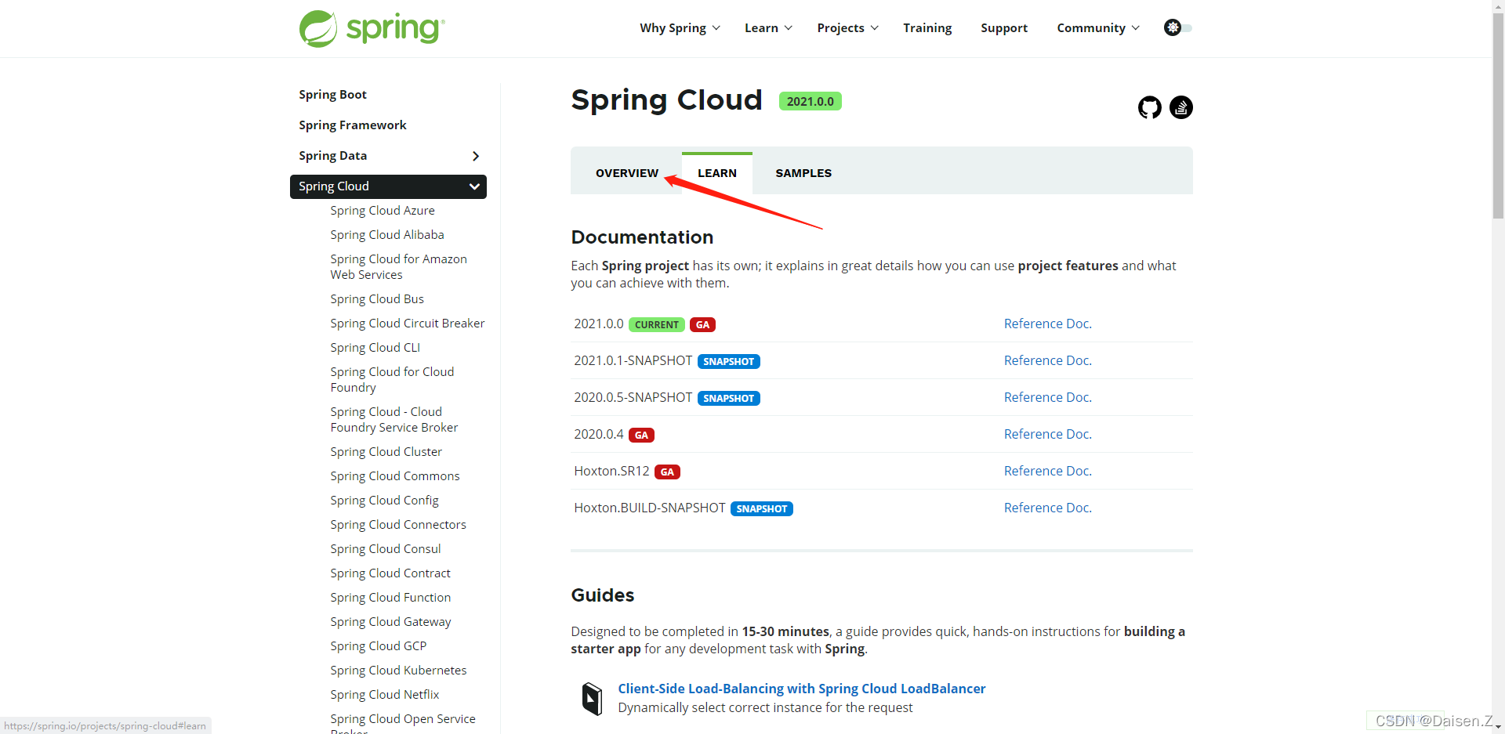Click the SNAPSHOT badge on 2021.0.1-SNAPSHOT row
This screenshot has width=1505, height=734.
[728, 362]
